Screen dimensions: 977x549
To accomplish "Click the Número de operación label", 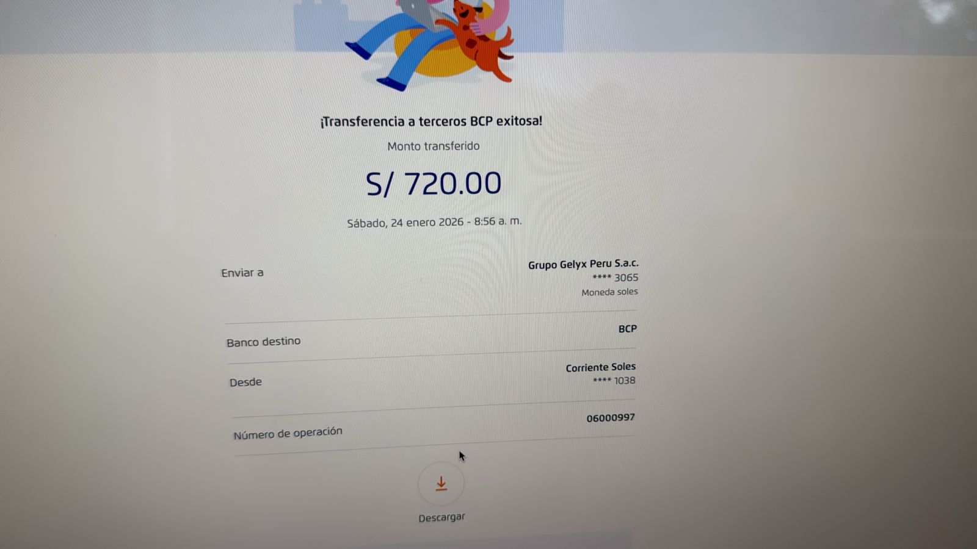I will 288,433.
